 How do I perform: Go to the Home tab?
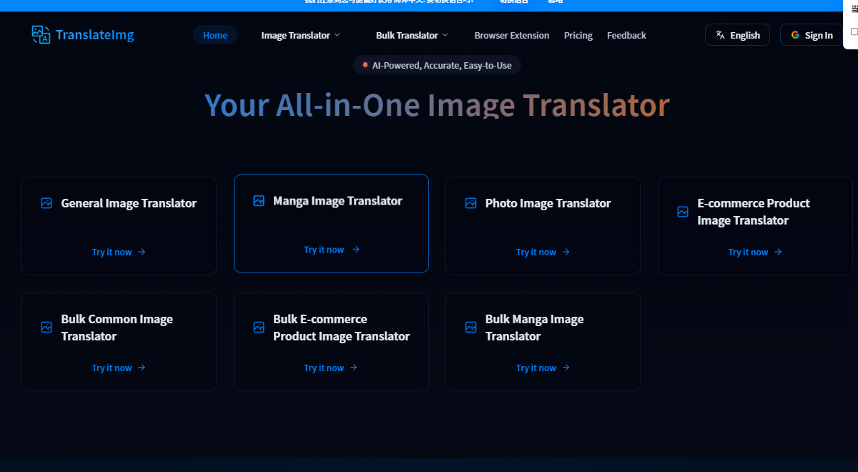click(x=215, y=35)
